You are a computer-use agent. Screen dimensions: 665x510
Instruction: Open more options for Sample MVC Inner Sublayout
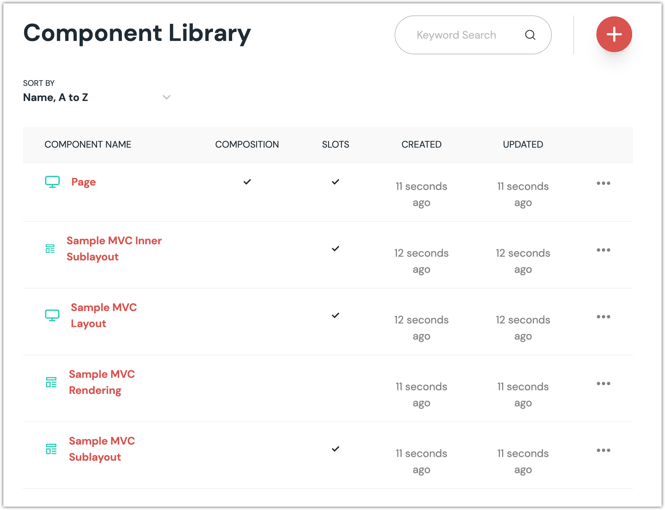(x=603, y=250)
